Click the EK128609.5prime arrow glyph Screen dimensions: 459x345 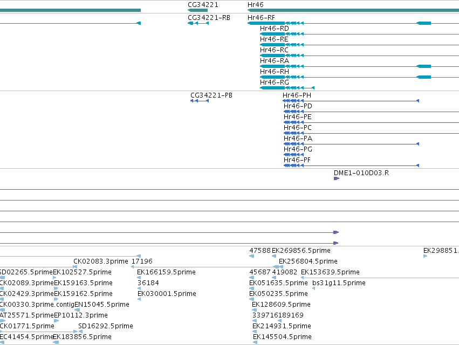254,310
